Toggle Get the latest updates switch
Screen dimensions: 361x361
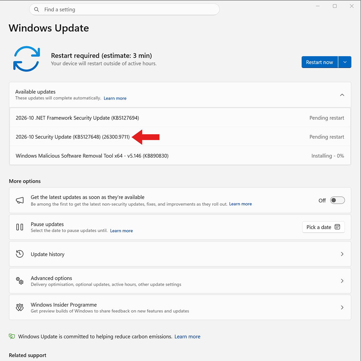337,200
